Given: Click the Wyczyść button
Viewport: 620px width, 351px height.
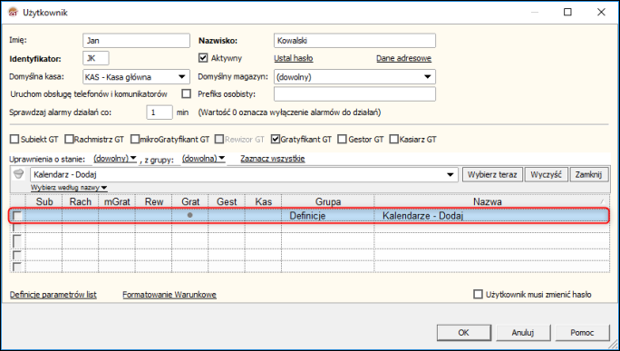Looking at the screenshot, I should tap(546, 174).
